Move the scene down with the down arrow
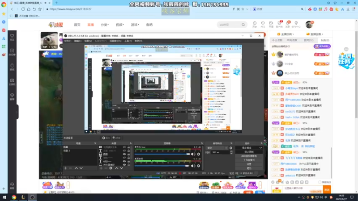358x201 pixels. (81, 168)
